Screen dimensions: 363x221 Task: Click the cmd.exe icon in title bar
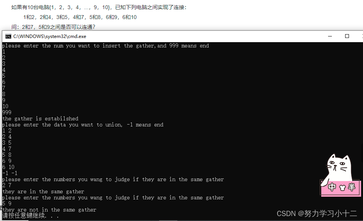point(8,36)
